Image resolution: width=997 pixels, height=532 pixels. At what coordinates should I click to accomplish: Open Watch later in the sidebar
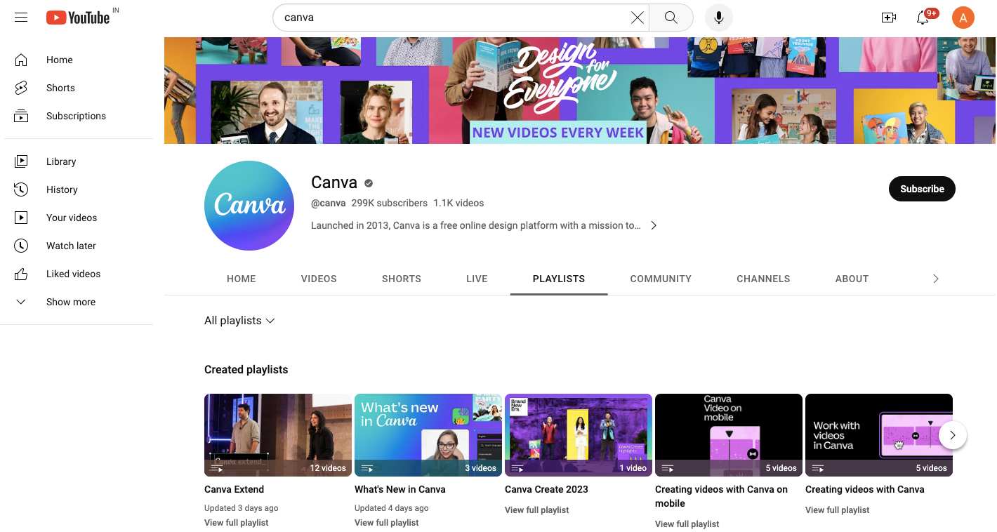77,246
